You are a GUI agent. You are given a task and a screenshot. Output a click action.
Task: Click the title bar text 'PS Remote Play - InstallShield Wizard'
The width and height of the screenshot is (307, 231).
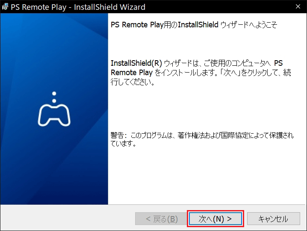(78, 7)
